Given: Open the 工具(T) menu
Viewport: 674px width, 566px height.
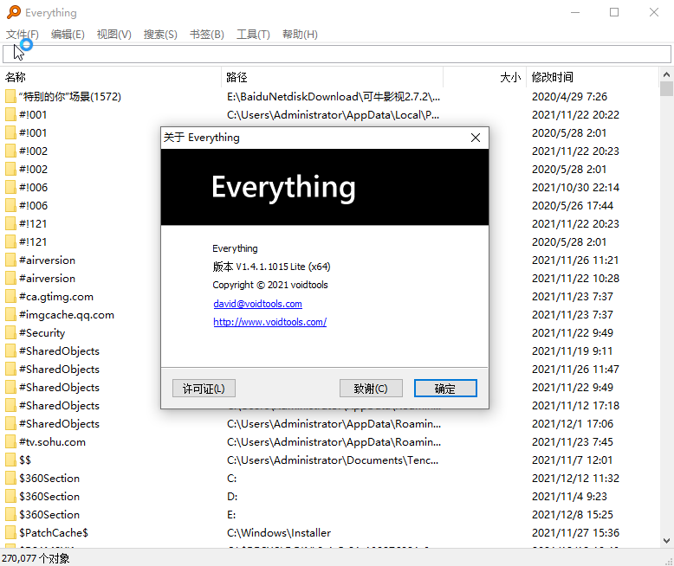Looking at the screenshot, I should [x=253, y=35].
